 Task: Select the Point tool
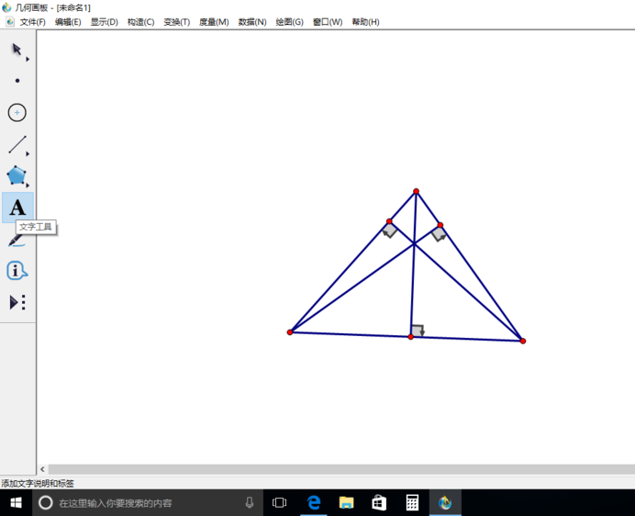tap(17, 81)
